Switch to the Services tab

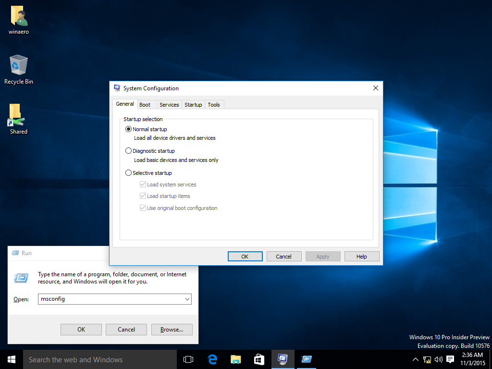tap(169, 104)
